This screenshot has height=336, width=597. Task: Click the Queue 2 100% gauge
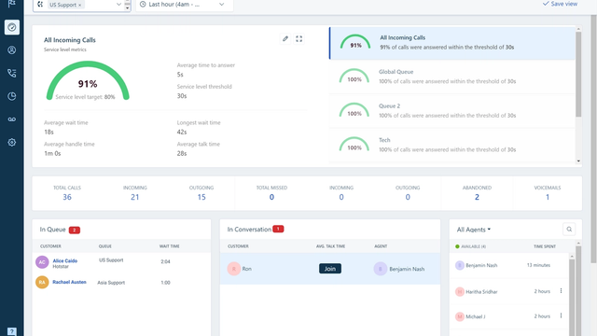click(354, 110)
